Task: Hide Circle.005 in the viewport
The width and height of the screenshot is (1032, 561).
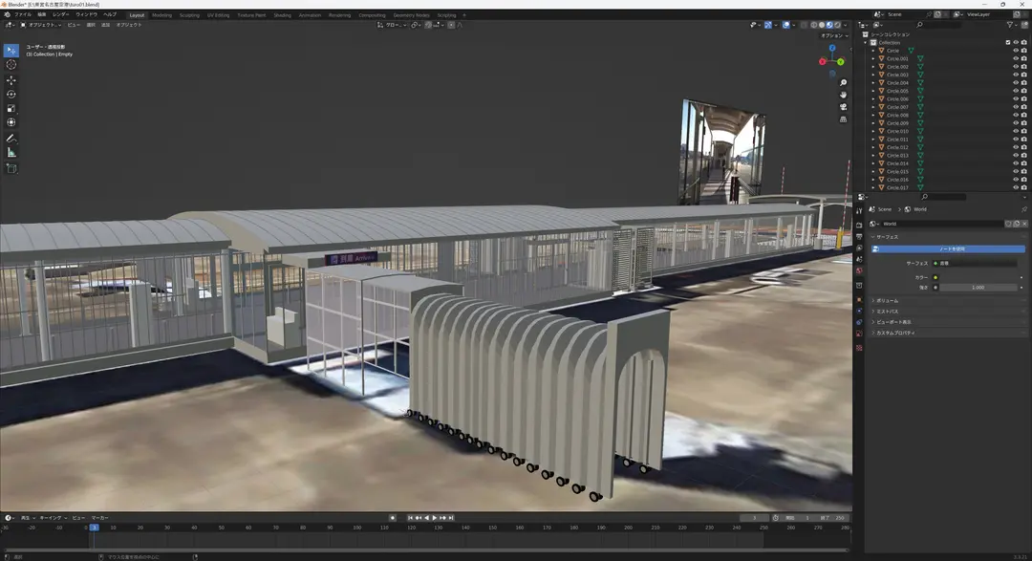Action: tap(1016, 91)
